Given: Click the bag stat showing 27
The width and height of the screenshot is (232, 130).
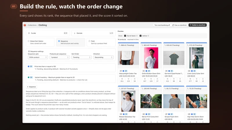Looking at the screenshot, I should 157,80.
